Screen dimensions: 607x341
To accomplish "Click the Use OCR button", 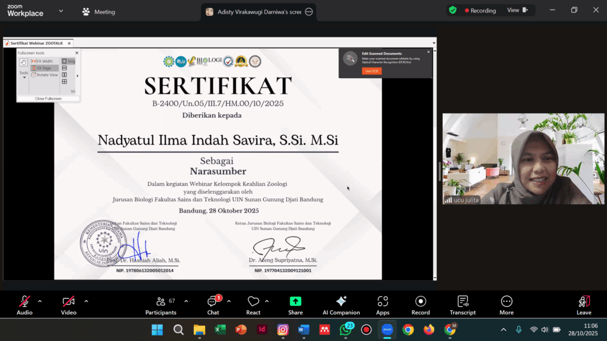I will click(x=372, y=71).
